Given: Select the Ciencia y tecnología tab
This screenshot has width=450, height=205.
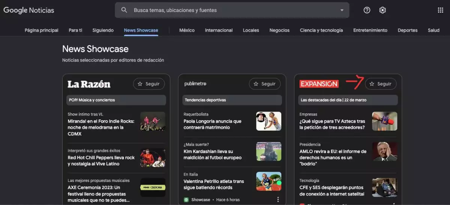Looking at the screenshot, I should click(321, 30).
